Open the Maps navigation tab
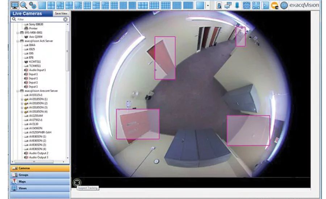This screenshot has width=326, height=199. (x=40, y=182)
